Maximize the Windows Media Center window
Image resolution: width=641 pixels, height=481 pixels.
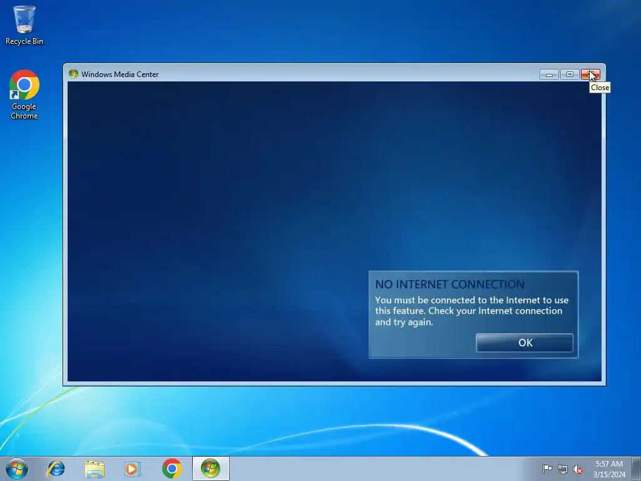click(570, 75)
